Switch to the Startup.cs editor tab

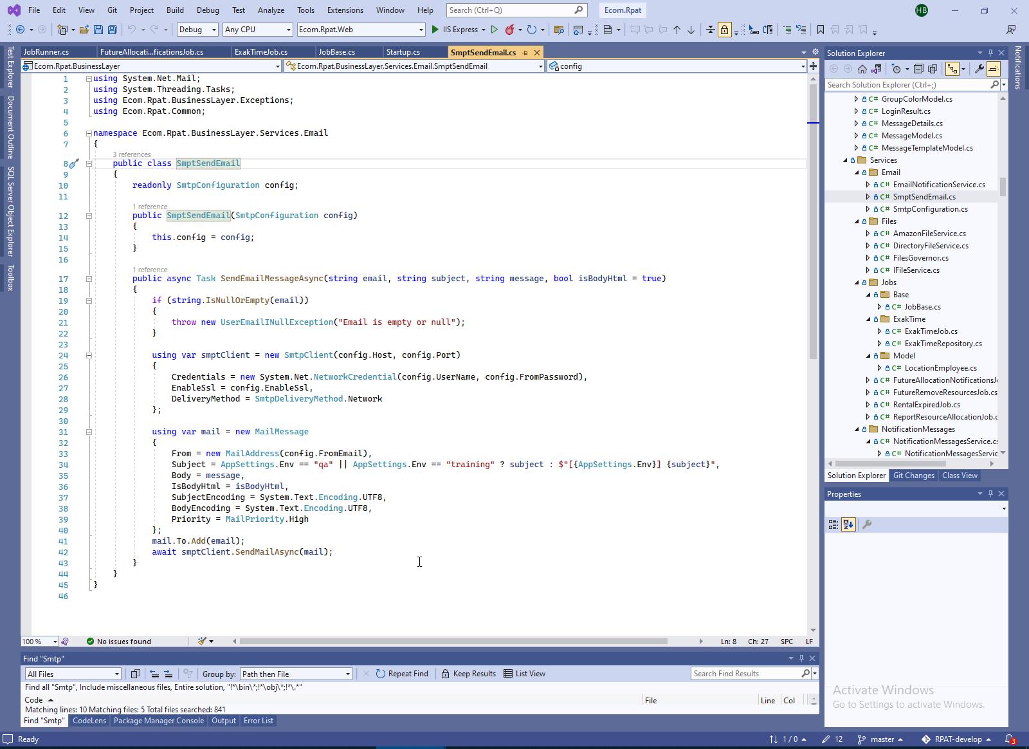coord(403,52)
